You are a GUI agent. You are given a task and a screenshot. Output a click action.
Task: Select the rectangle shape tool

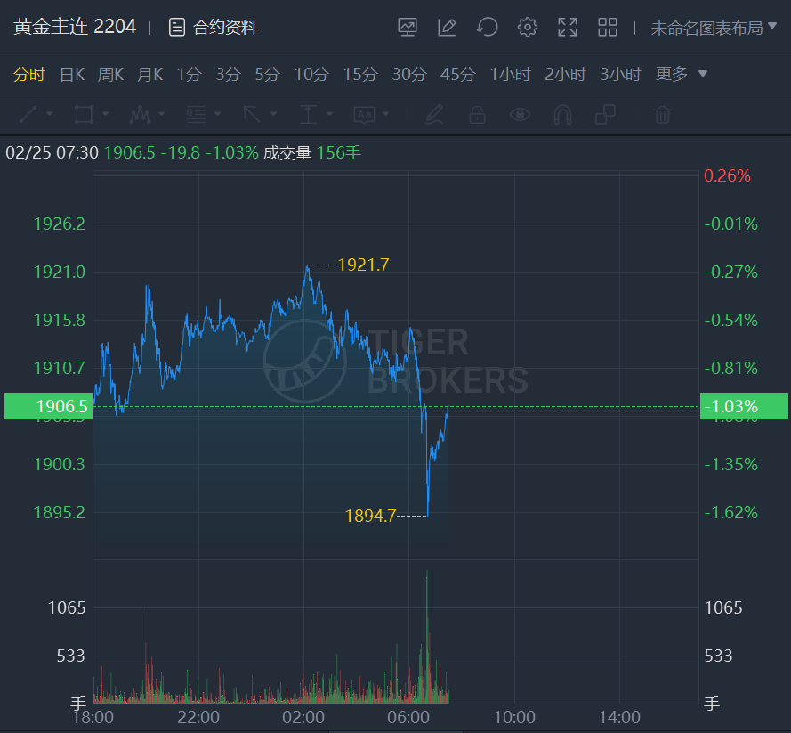pos(84,114)
